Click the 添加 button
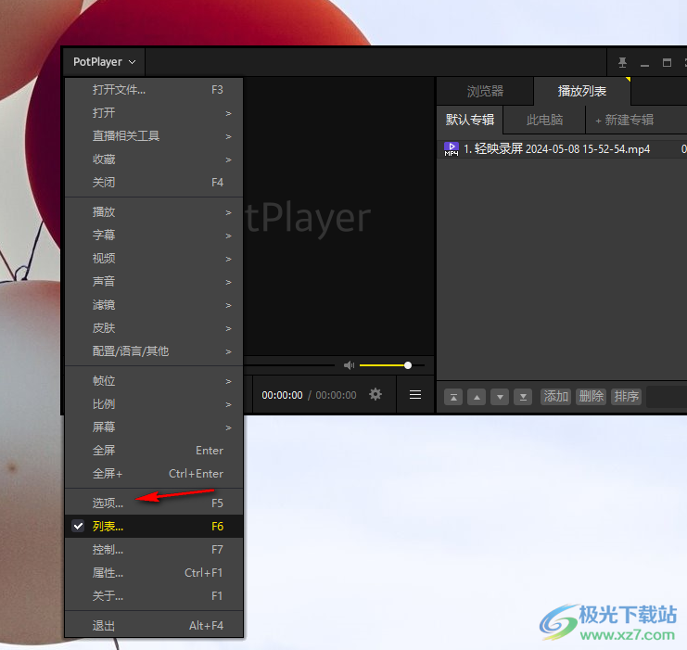 click(555, 397)
